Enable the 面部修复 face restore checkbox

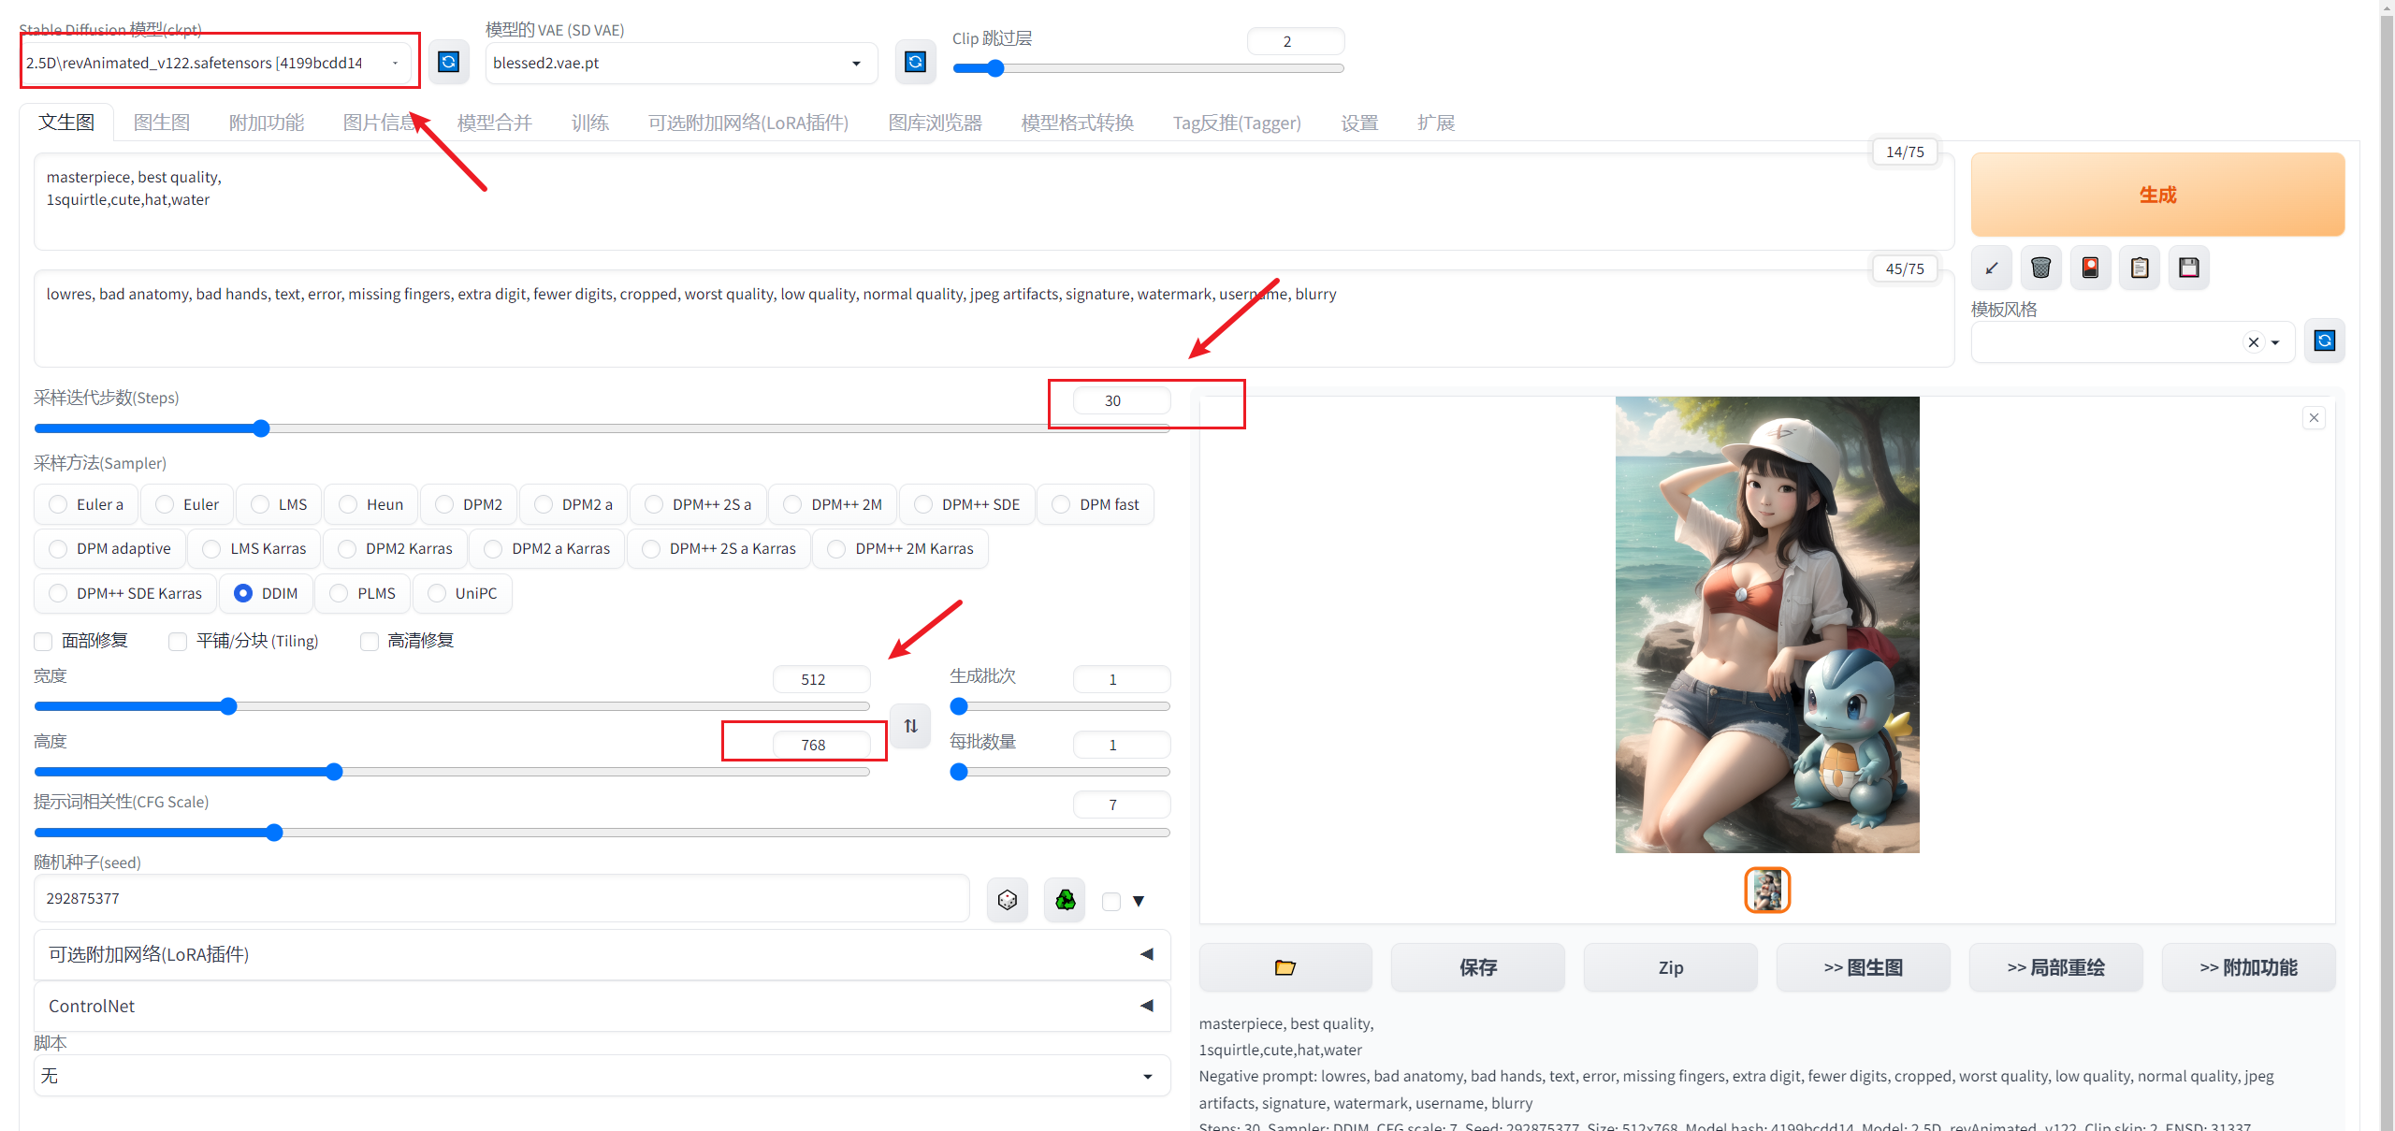coord(43,642)
